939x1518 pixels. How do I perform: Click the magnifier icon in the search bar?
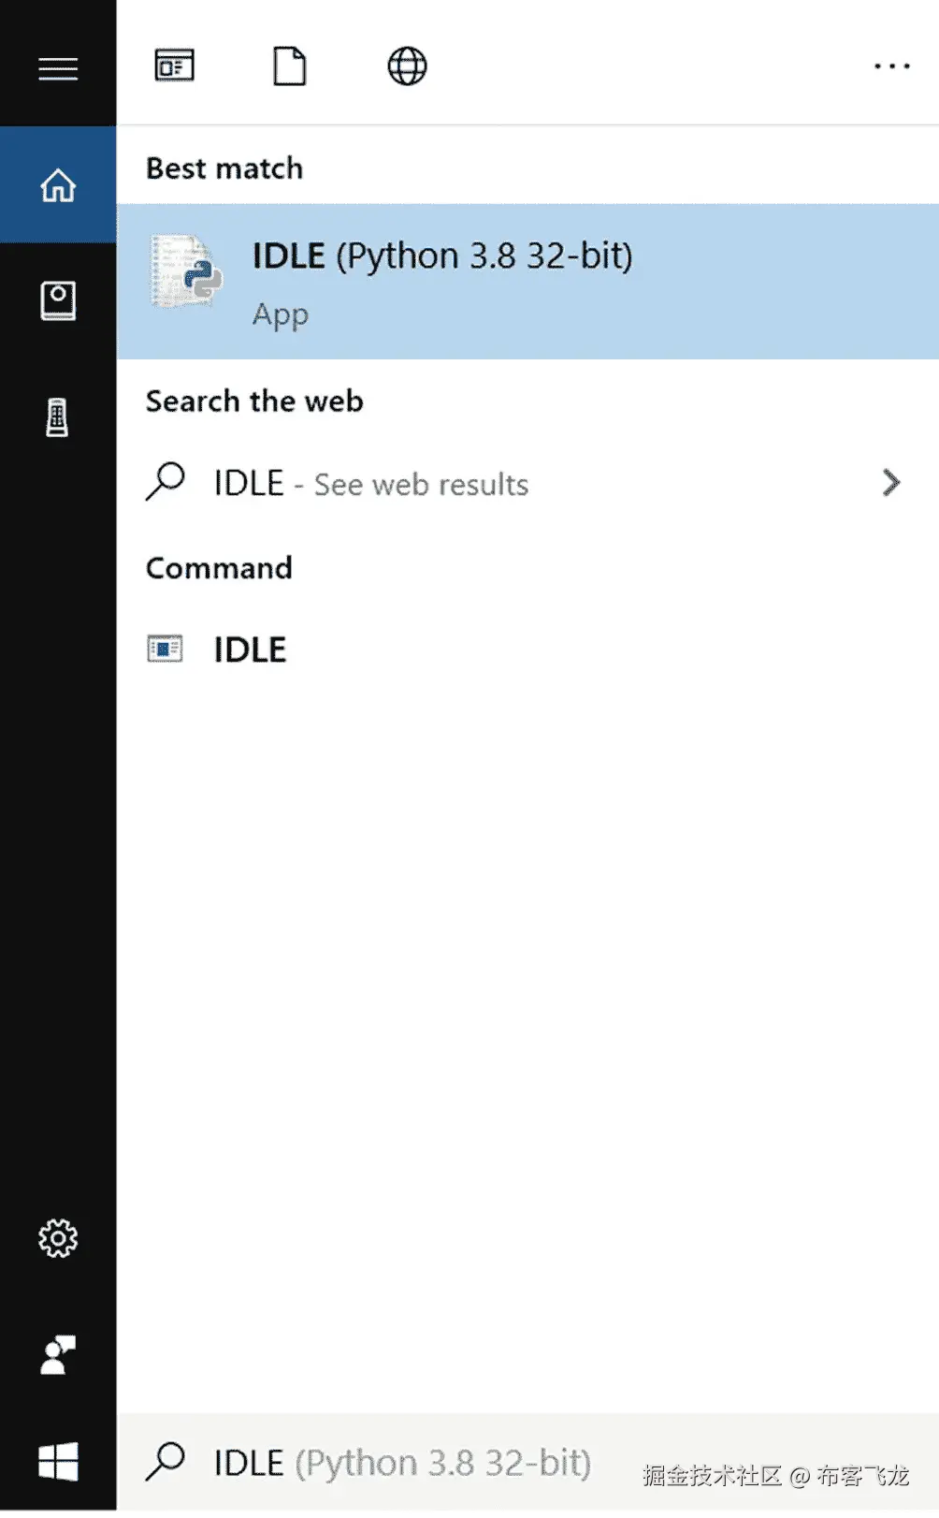[165, 1462]
